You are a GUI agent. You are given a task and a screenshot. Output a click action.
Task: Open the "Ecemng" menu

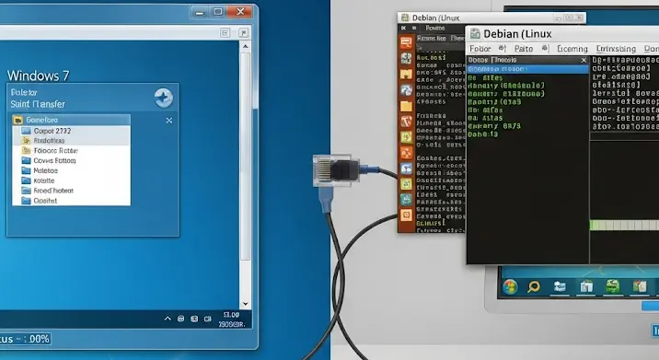572,49
